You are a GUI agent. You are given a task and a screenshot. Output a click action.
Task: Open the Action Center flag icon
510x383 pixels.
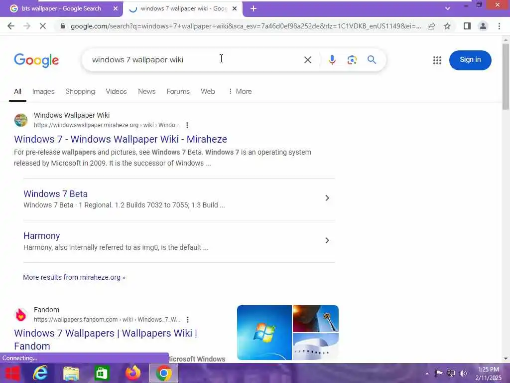click(x=439, y=374)
